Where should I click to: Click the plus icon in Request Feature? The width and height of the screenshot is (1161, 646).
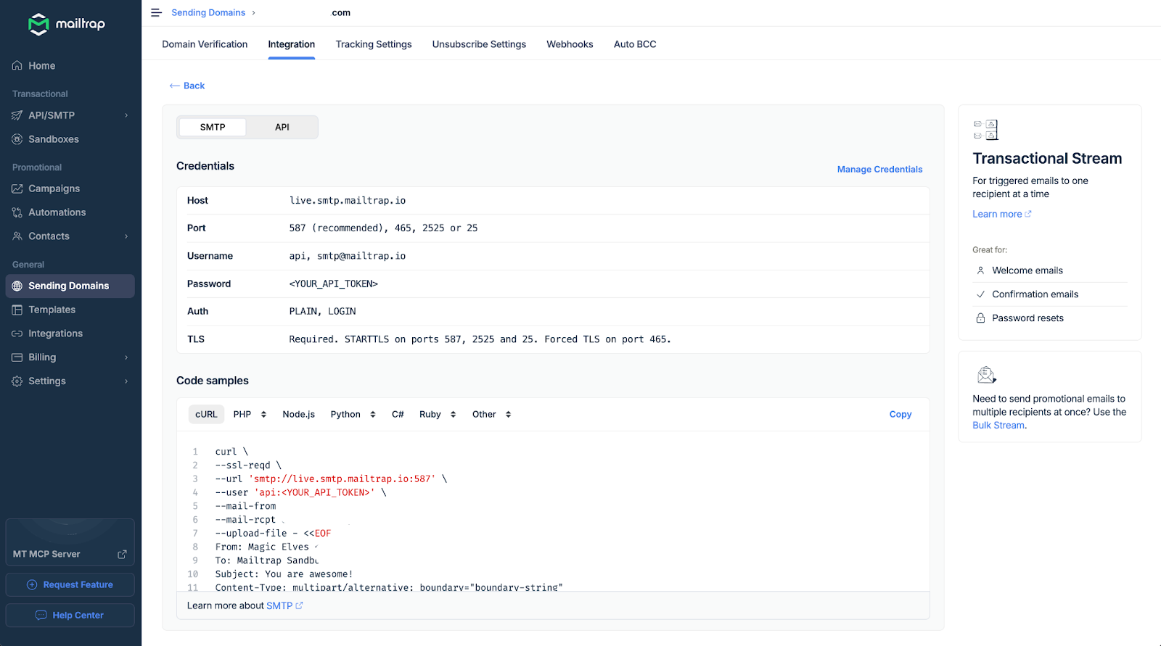[32, 584]
